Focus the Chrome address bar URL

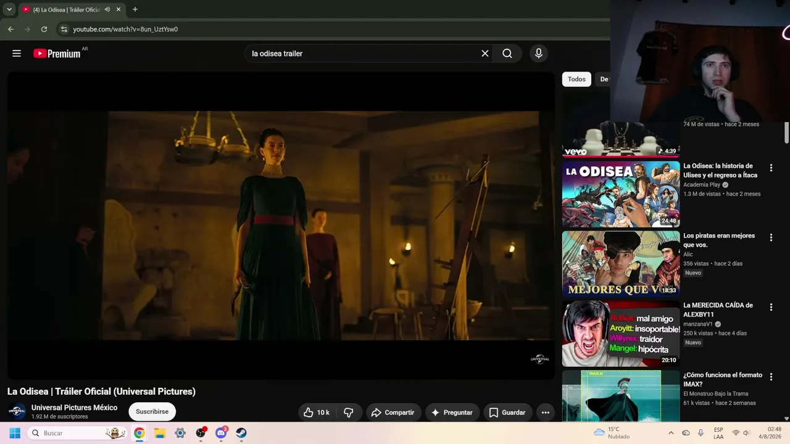pyautogui.click(x=125, y=29)
